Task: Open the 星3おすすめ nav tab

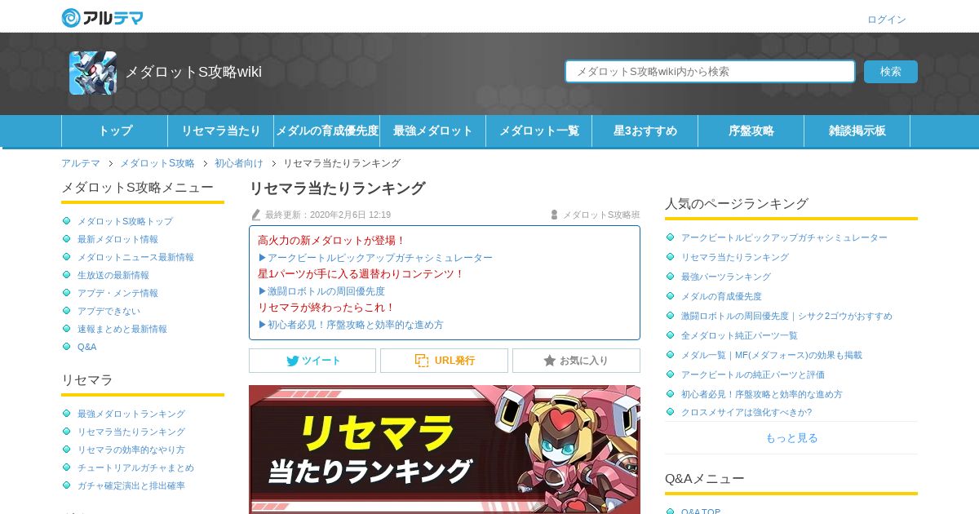Action: (645, 131)
